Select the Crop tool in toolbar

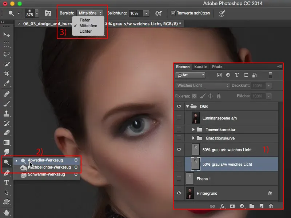(7, 74)
